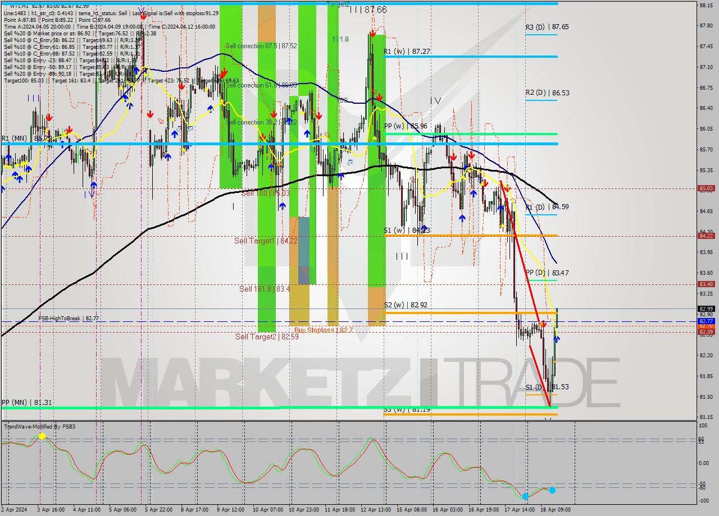Viewport: 719px width, 516px height.
Task: Click the Buy Stoploss | 82.7 label
Action: (321, 330)
